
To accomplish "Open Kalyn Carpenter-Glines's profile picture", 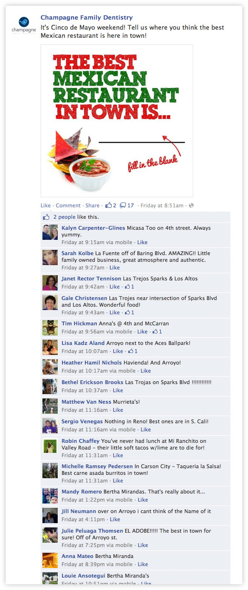I will click(x=50, y=232).
